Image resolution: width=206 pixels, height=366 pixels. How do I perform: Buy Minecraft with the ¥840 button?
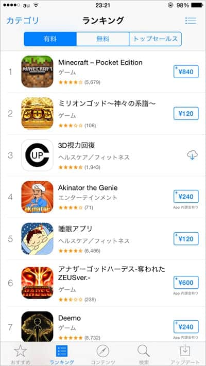pyautogui.click(x=186, y=72)
